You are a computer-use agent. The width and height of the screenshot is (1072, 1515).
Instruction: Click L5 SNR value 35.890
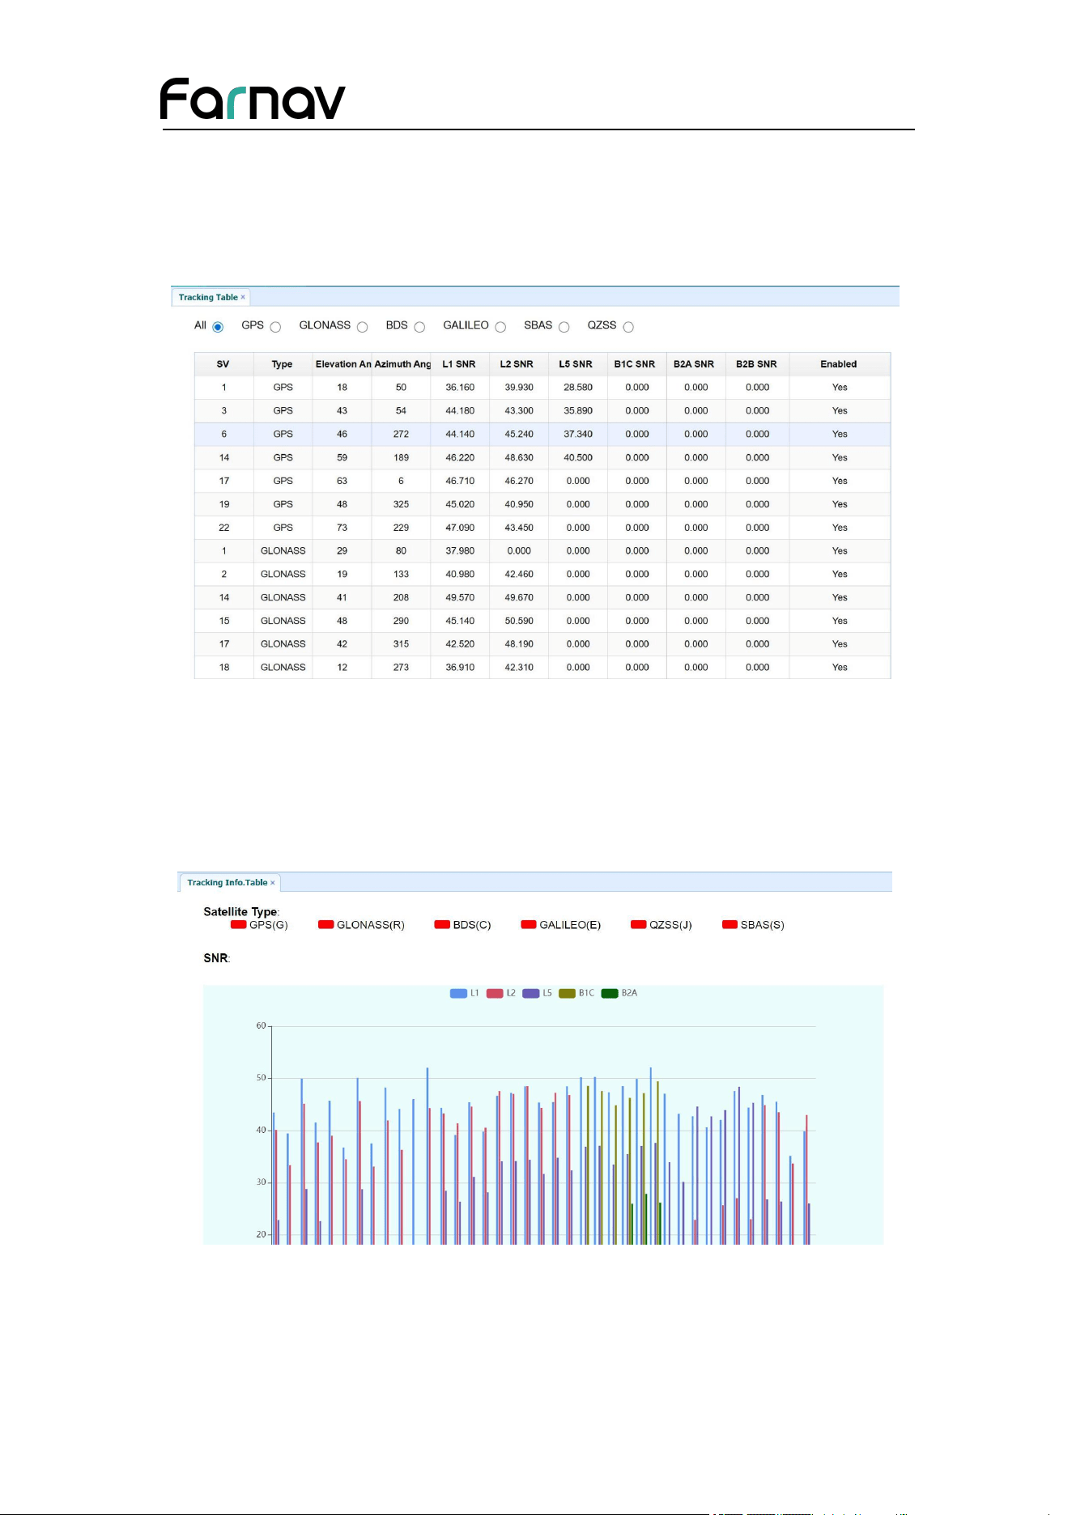[578, 411]
